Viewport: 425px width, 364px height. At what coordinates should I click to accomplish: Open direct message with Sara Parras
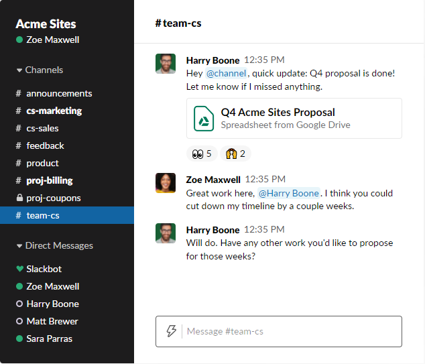click(67, 339)
